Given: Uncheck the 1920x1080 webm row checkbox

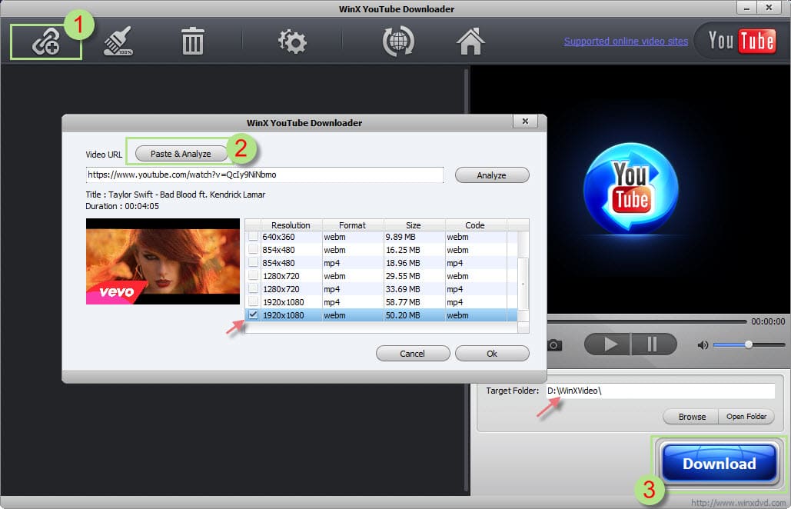Looking at the screenshot, I should click(x=253, y=314).
